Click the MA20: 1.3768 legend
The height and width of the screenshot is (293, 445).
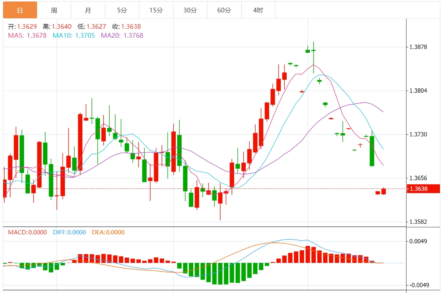click(122, 35)
